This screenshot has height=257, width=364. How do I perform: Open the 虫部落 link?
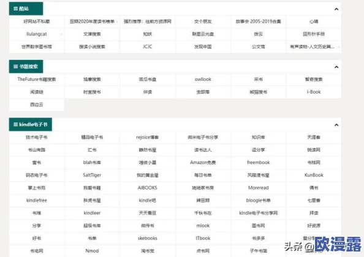pyautogui.click(x=203, y=92)
